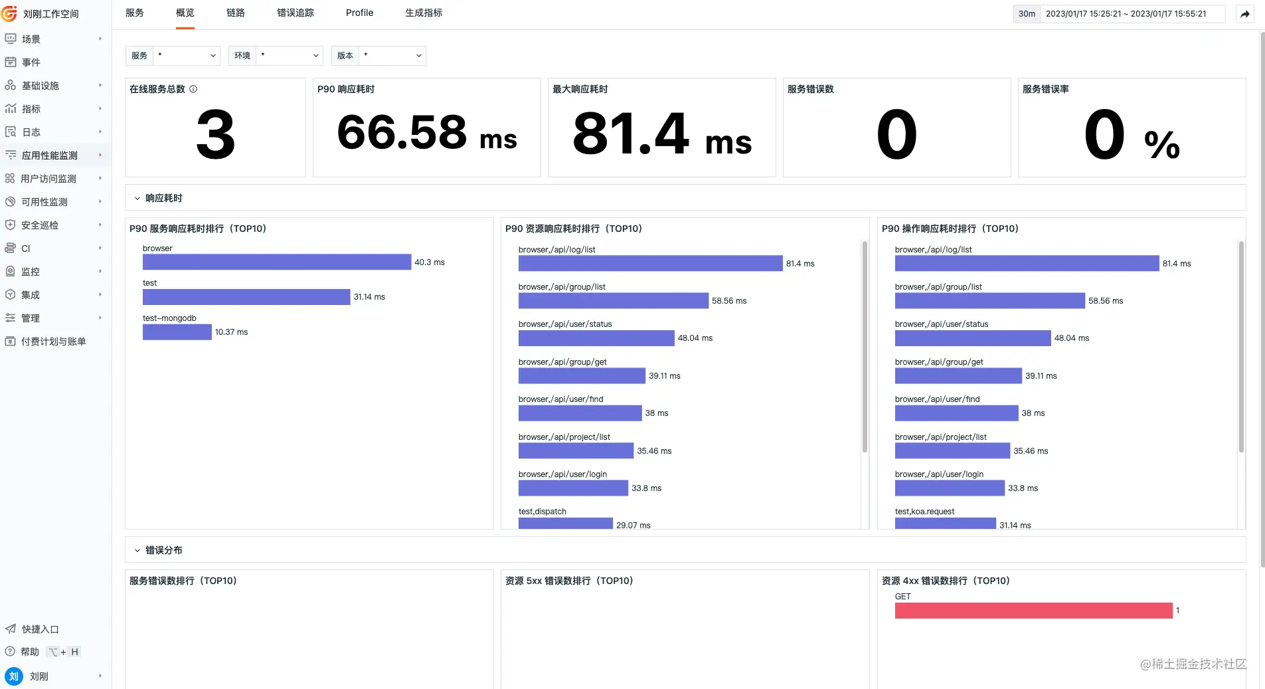
Task: Click the 快捷入口 shortcut paper-plane icon
Action: [11, 629]
